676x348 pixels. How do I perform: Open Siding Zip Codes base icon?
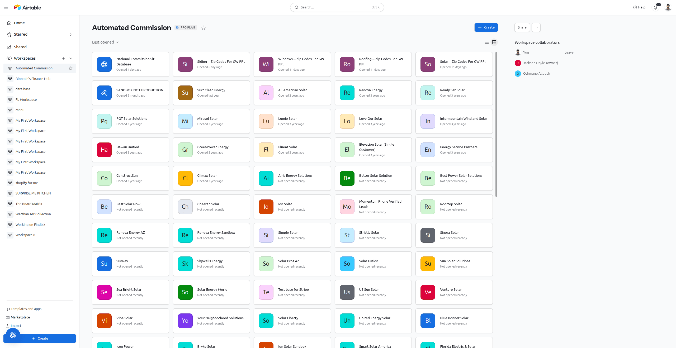pos(185,64)
